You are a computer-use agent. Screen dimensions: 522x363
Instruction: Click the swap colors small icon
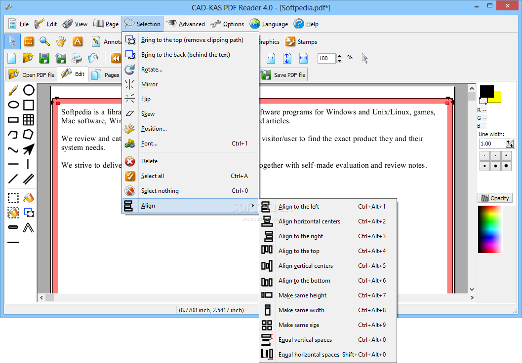pyautogui.click(x=482, y=101)
